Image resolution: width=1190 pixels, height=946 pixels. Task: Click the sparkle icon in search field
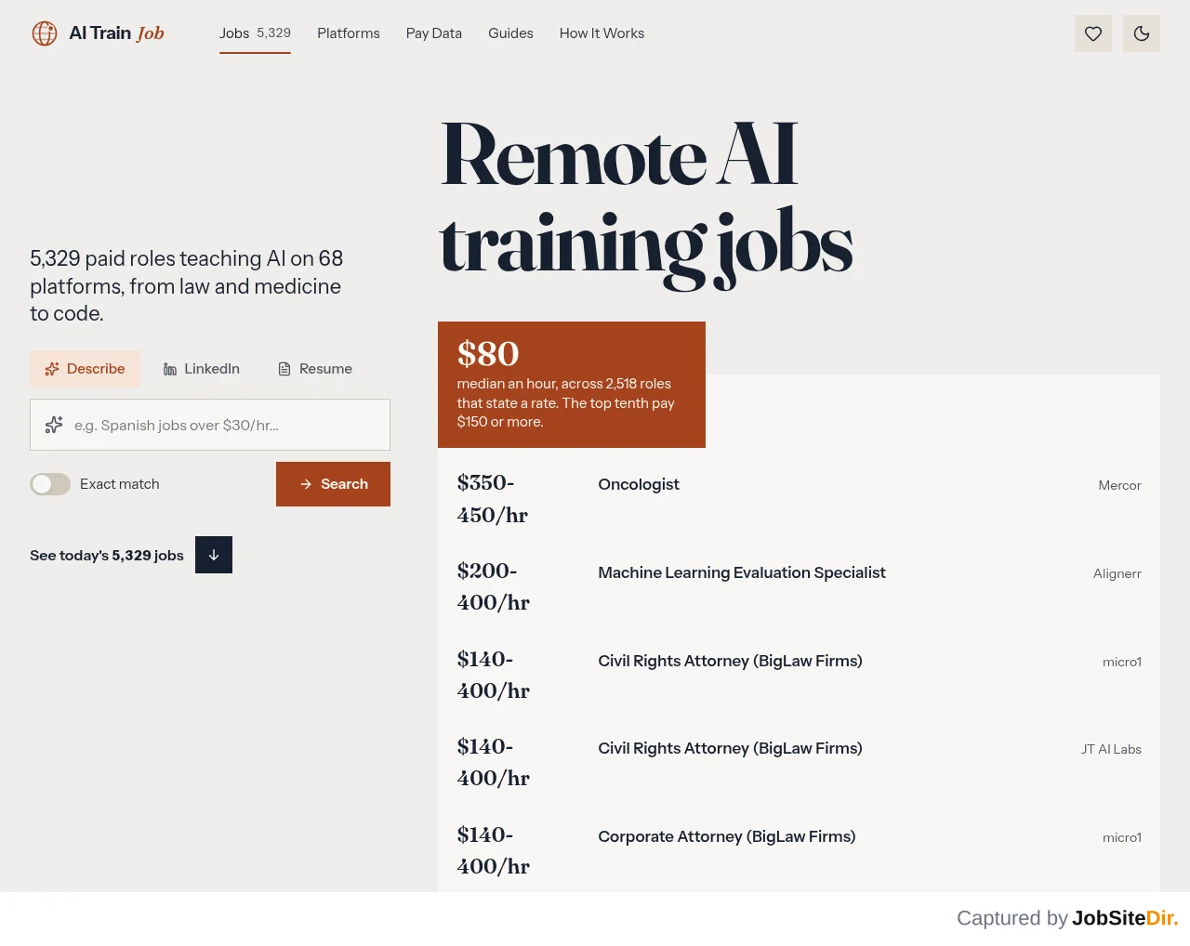tap(54, 425)
